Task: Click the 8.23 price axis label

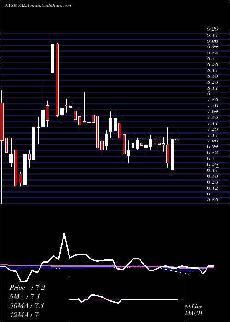Action: [x=213, y=82]
